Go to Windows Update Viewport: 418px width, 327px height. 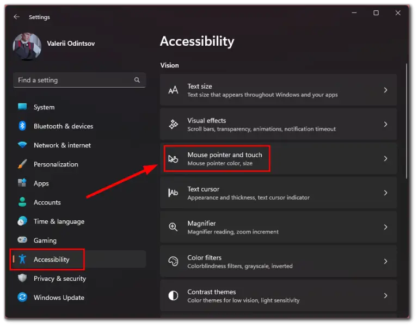[79, 298]
